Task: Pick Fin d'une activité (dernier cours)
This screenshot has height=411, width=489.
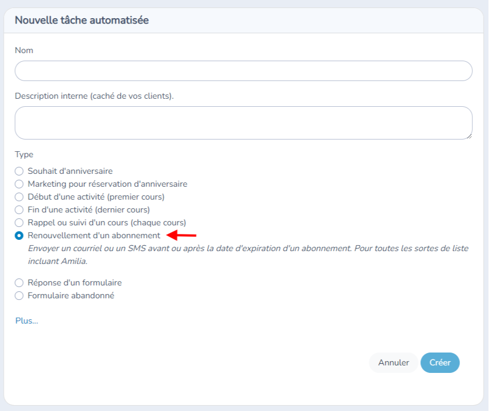Action: pyautogui.click(x=19, y=210)
